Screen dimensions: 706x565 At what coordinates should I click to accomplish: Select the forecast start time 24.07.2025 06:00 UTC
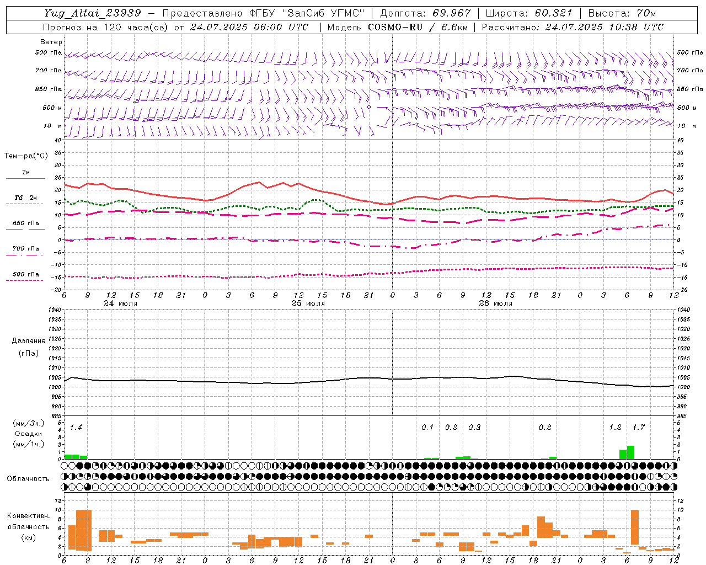tap(249, 27)
